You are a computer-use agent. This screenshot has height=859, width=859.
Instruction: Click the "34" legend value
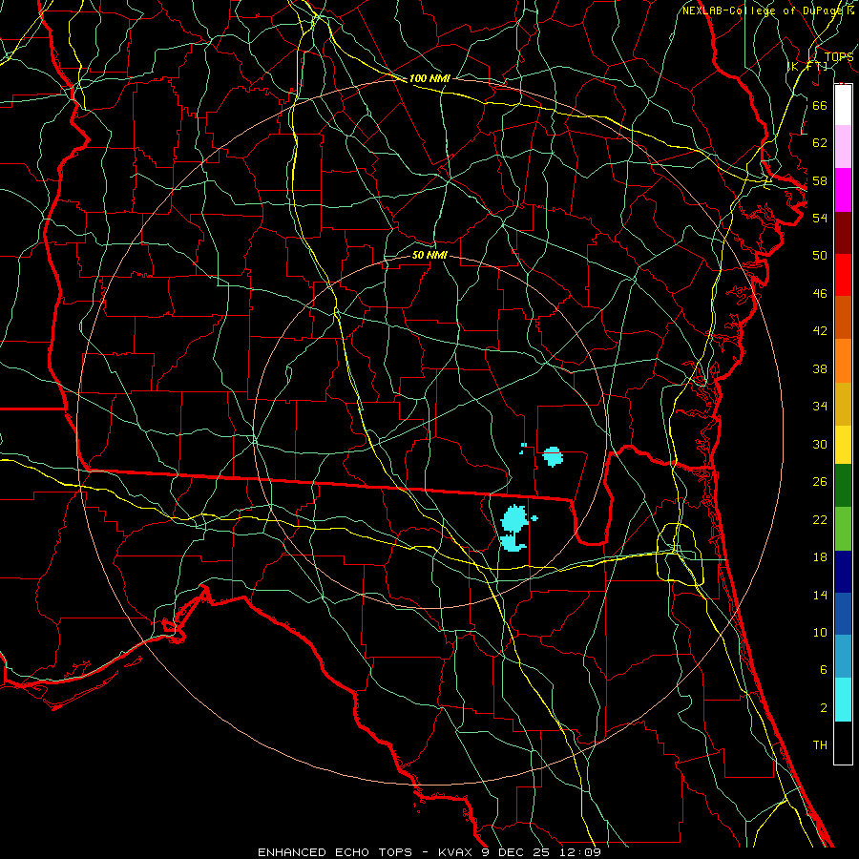(820, 407)
